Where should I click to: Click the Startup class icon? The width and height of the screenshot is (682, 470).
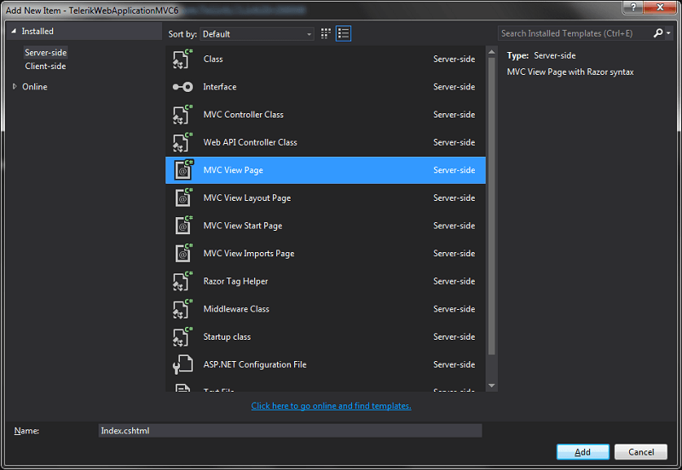pos(182,337)
